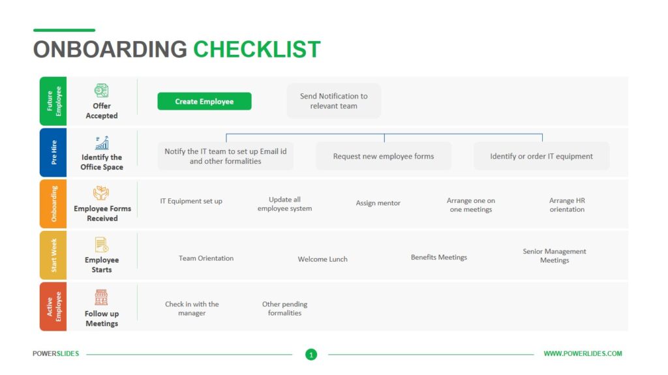Click the Create Employee green button
This screenshot has width=668, height=375.
pyautogui.click(x=204, y=102)
